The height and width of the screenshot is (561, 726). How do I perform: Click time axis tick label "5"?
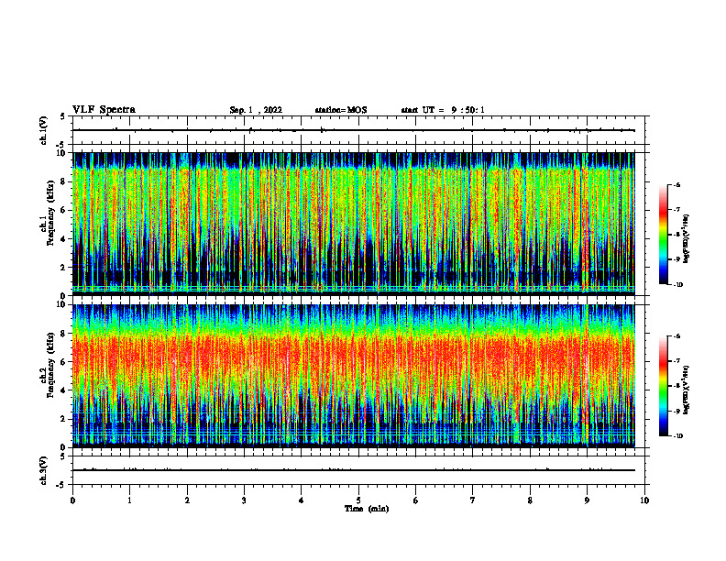click(x=358, y=500)
